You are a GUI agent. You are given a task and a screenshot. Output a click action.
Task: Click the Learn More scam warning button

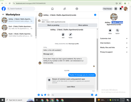click(x=71, y=87)
